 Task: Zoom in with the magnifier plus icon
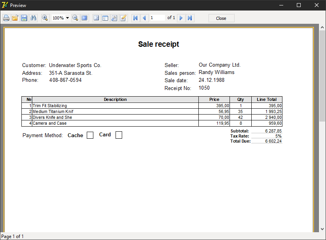pos(45,18)
